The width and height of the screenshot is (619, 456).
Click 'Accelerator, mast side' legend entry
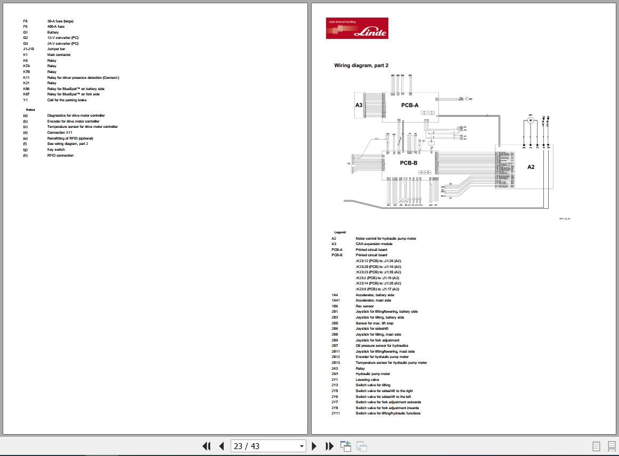373,300
